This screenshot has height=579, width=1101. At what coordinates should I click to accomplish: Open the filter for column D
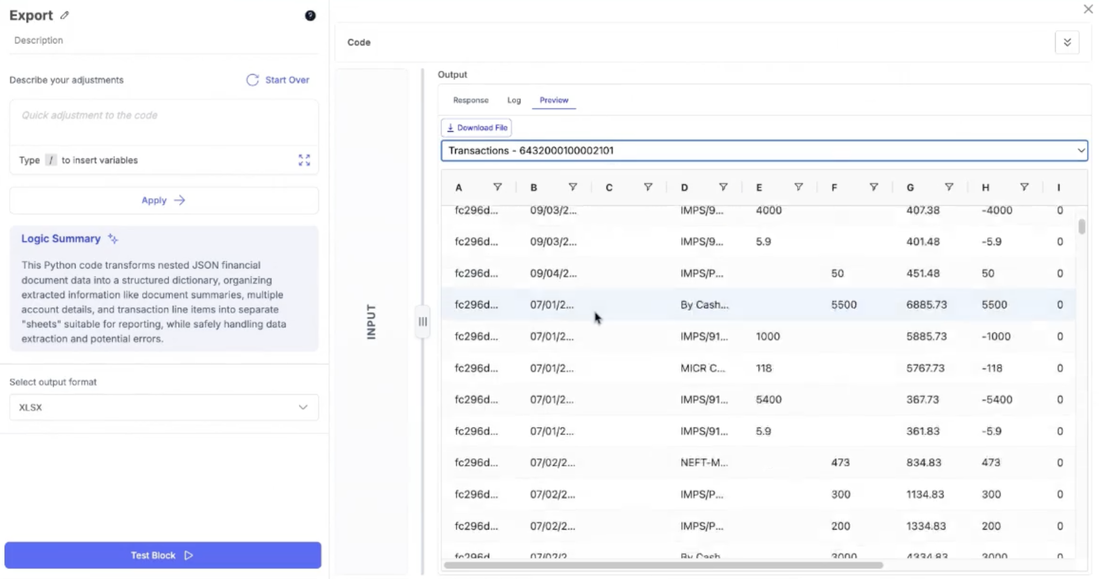(x=723, y=187)
